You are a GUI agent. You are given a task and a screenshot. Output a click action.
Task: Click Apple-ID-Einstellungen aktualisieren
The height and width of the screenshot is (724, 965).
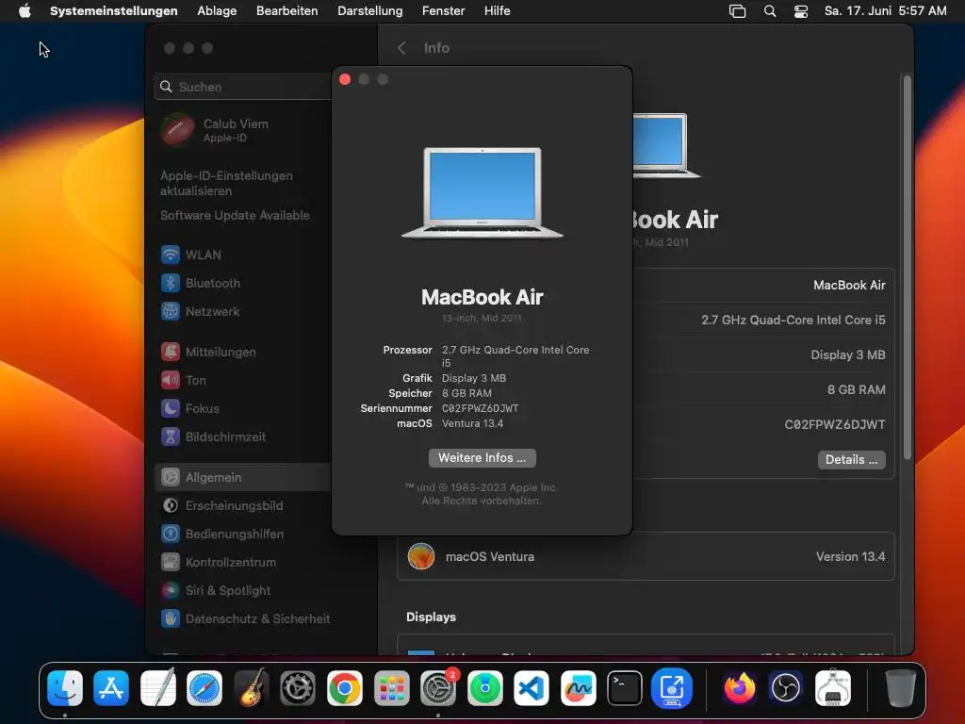point(226,184)
